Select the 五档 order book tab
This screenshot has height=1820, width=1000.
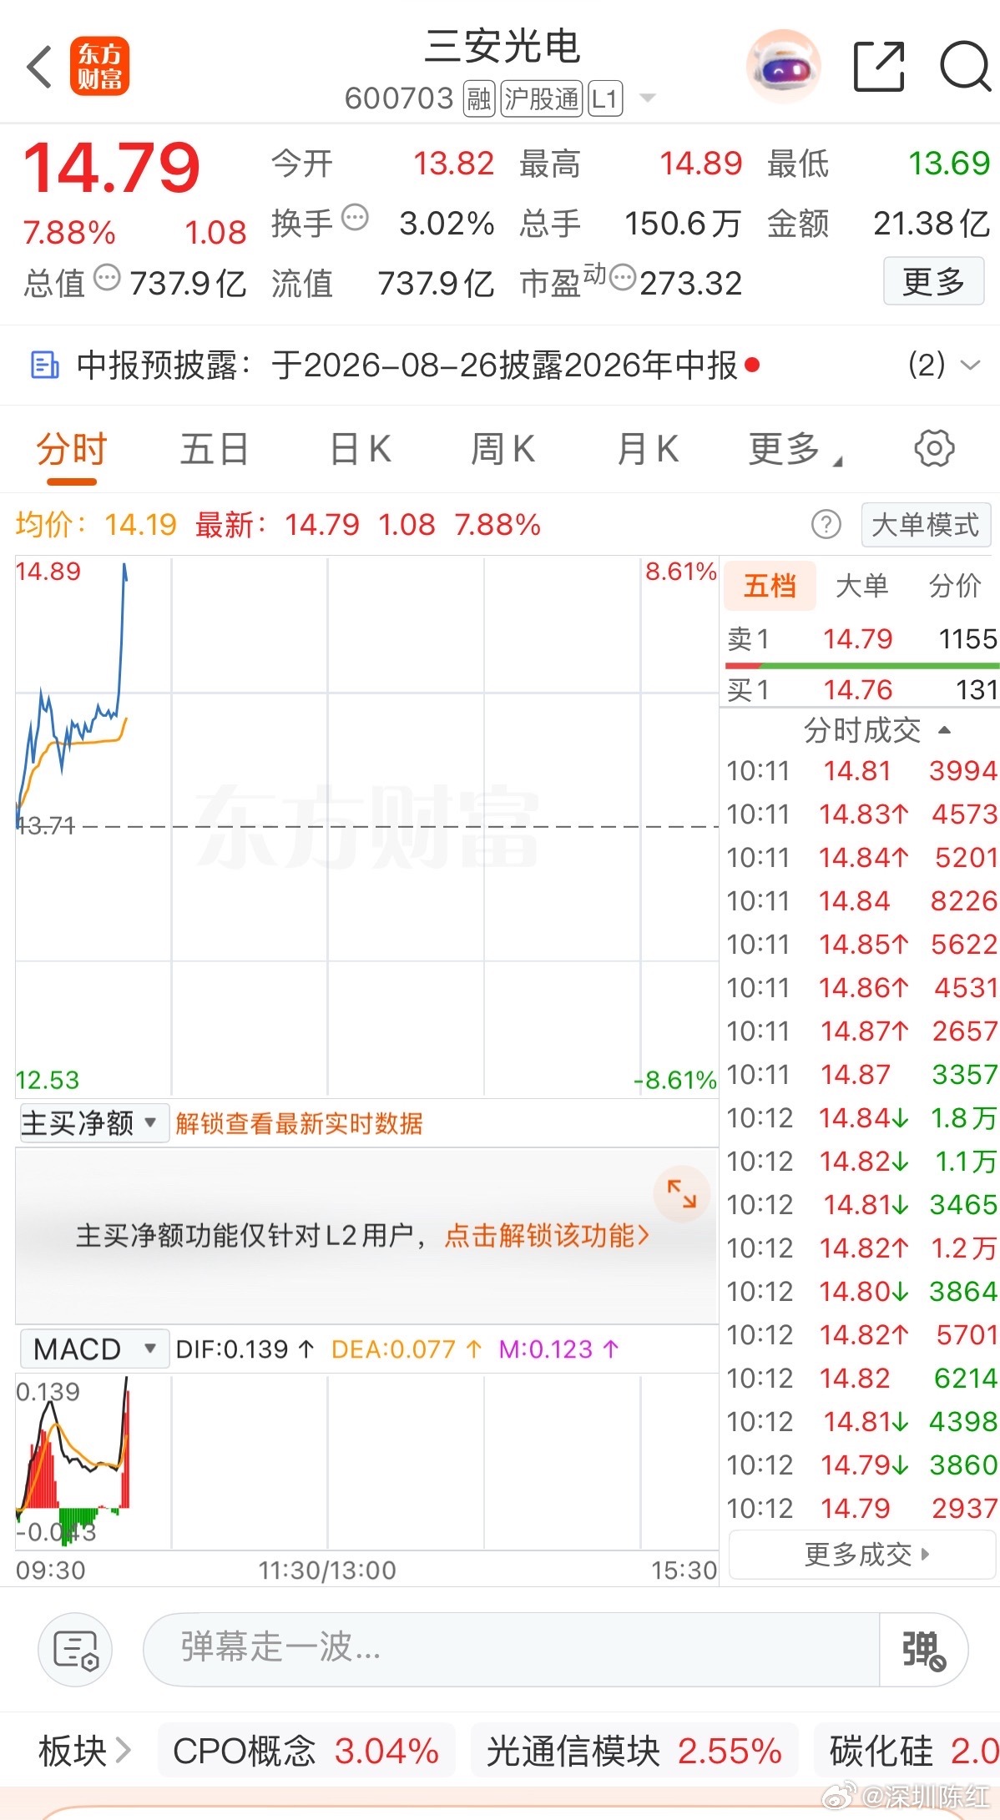tap(770, 586)
